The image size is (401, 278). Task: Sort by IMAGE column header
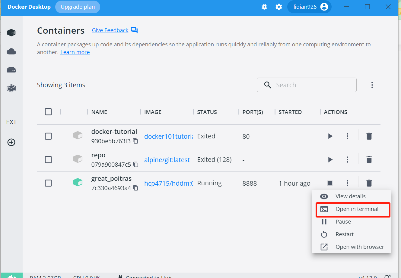click(153, 112)
